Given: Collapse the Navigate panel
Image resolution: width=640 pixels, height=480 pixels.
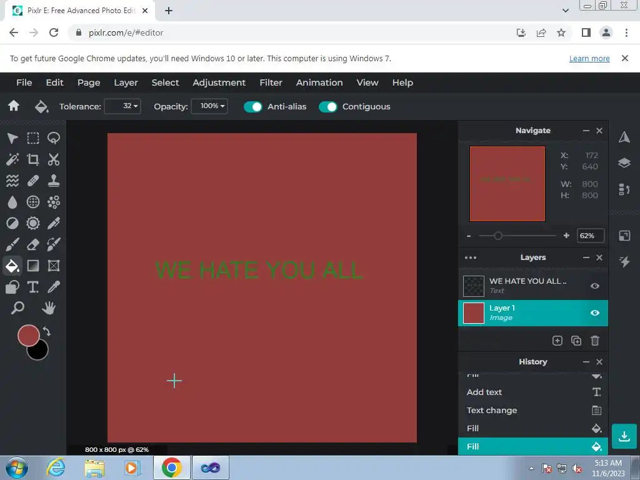Looking at the screenshot, I should 586,131.
